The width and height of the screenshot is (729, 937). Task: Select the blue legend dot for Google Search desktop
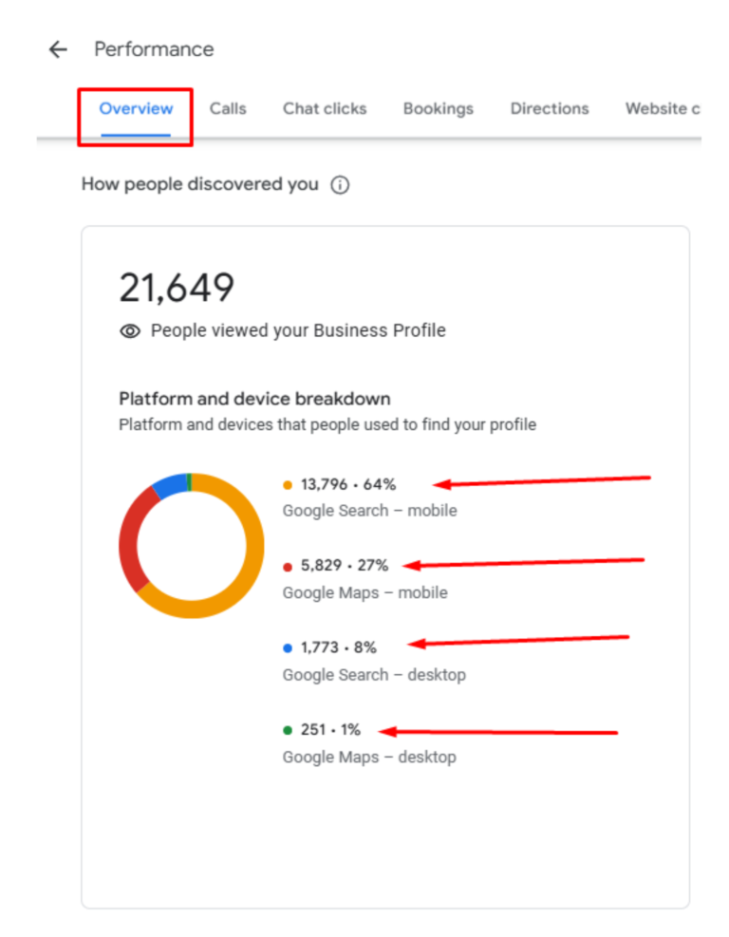click(287, 647)
